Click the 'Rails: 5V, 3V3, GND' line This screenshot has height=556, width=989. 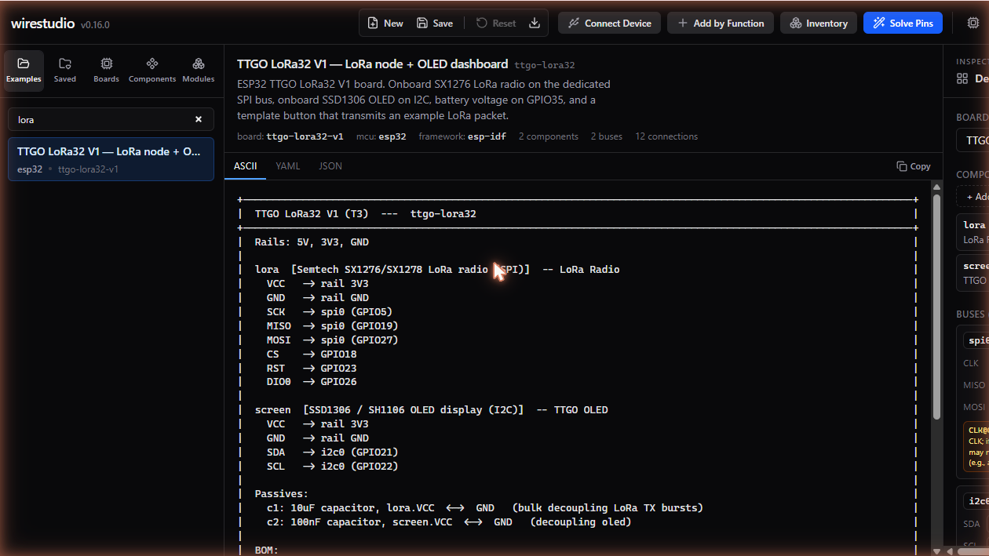(x=312, y=242)
